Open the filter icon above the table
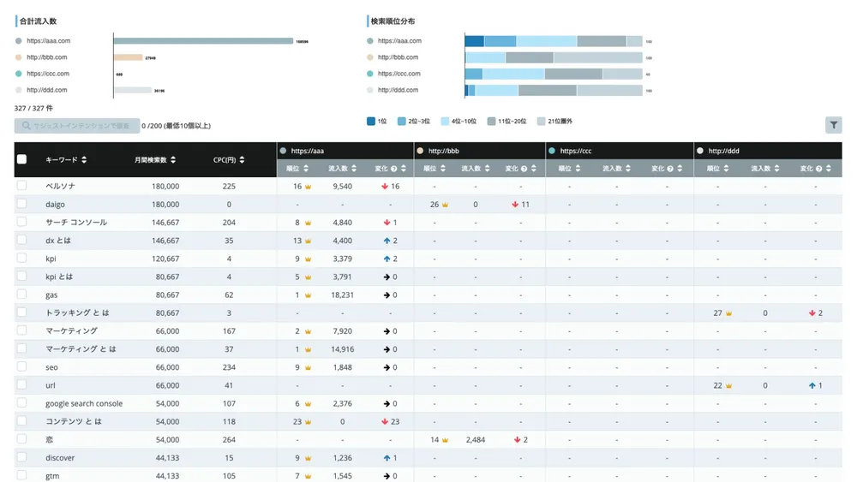857x482 pixels. point(833,126)
